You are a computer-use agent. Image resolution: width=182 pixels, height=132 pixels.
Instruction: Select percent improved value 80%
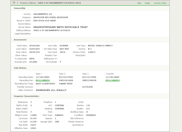pos(32,59)
